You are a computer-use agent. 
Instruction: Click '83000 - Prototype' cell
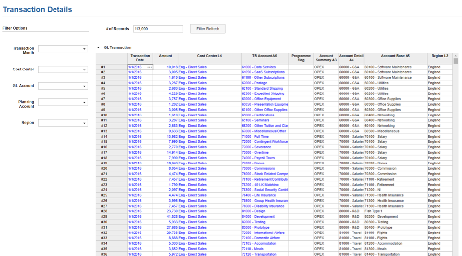coord(265,227)
